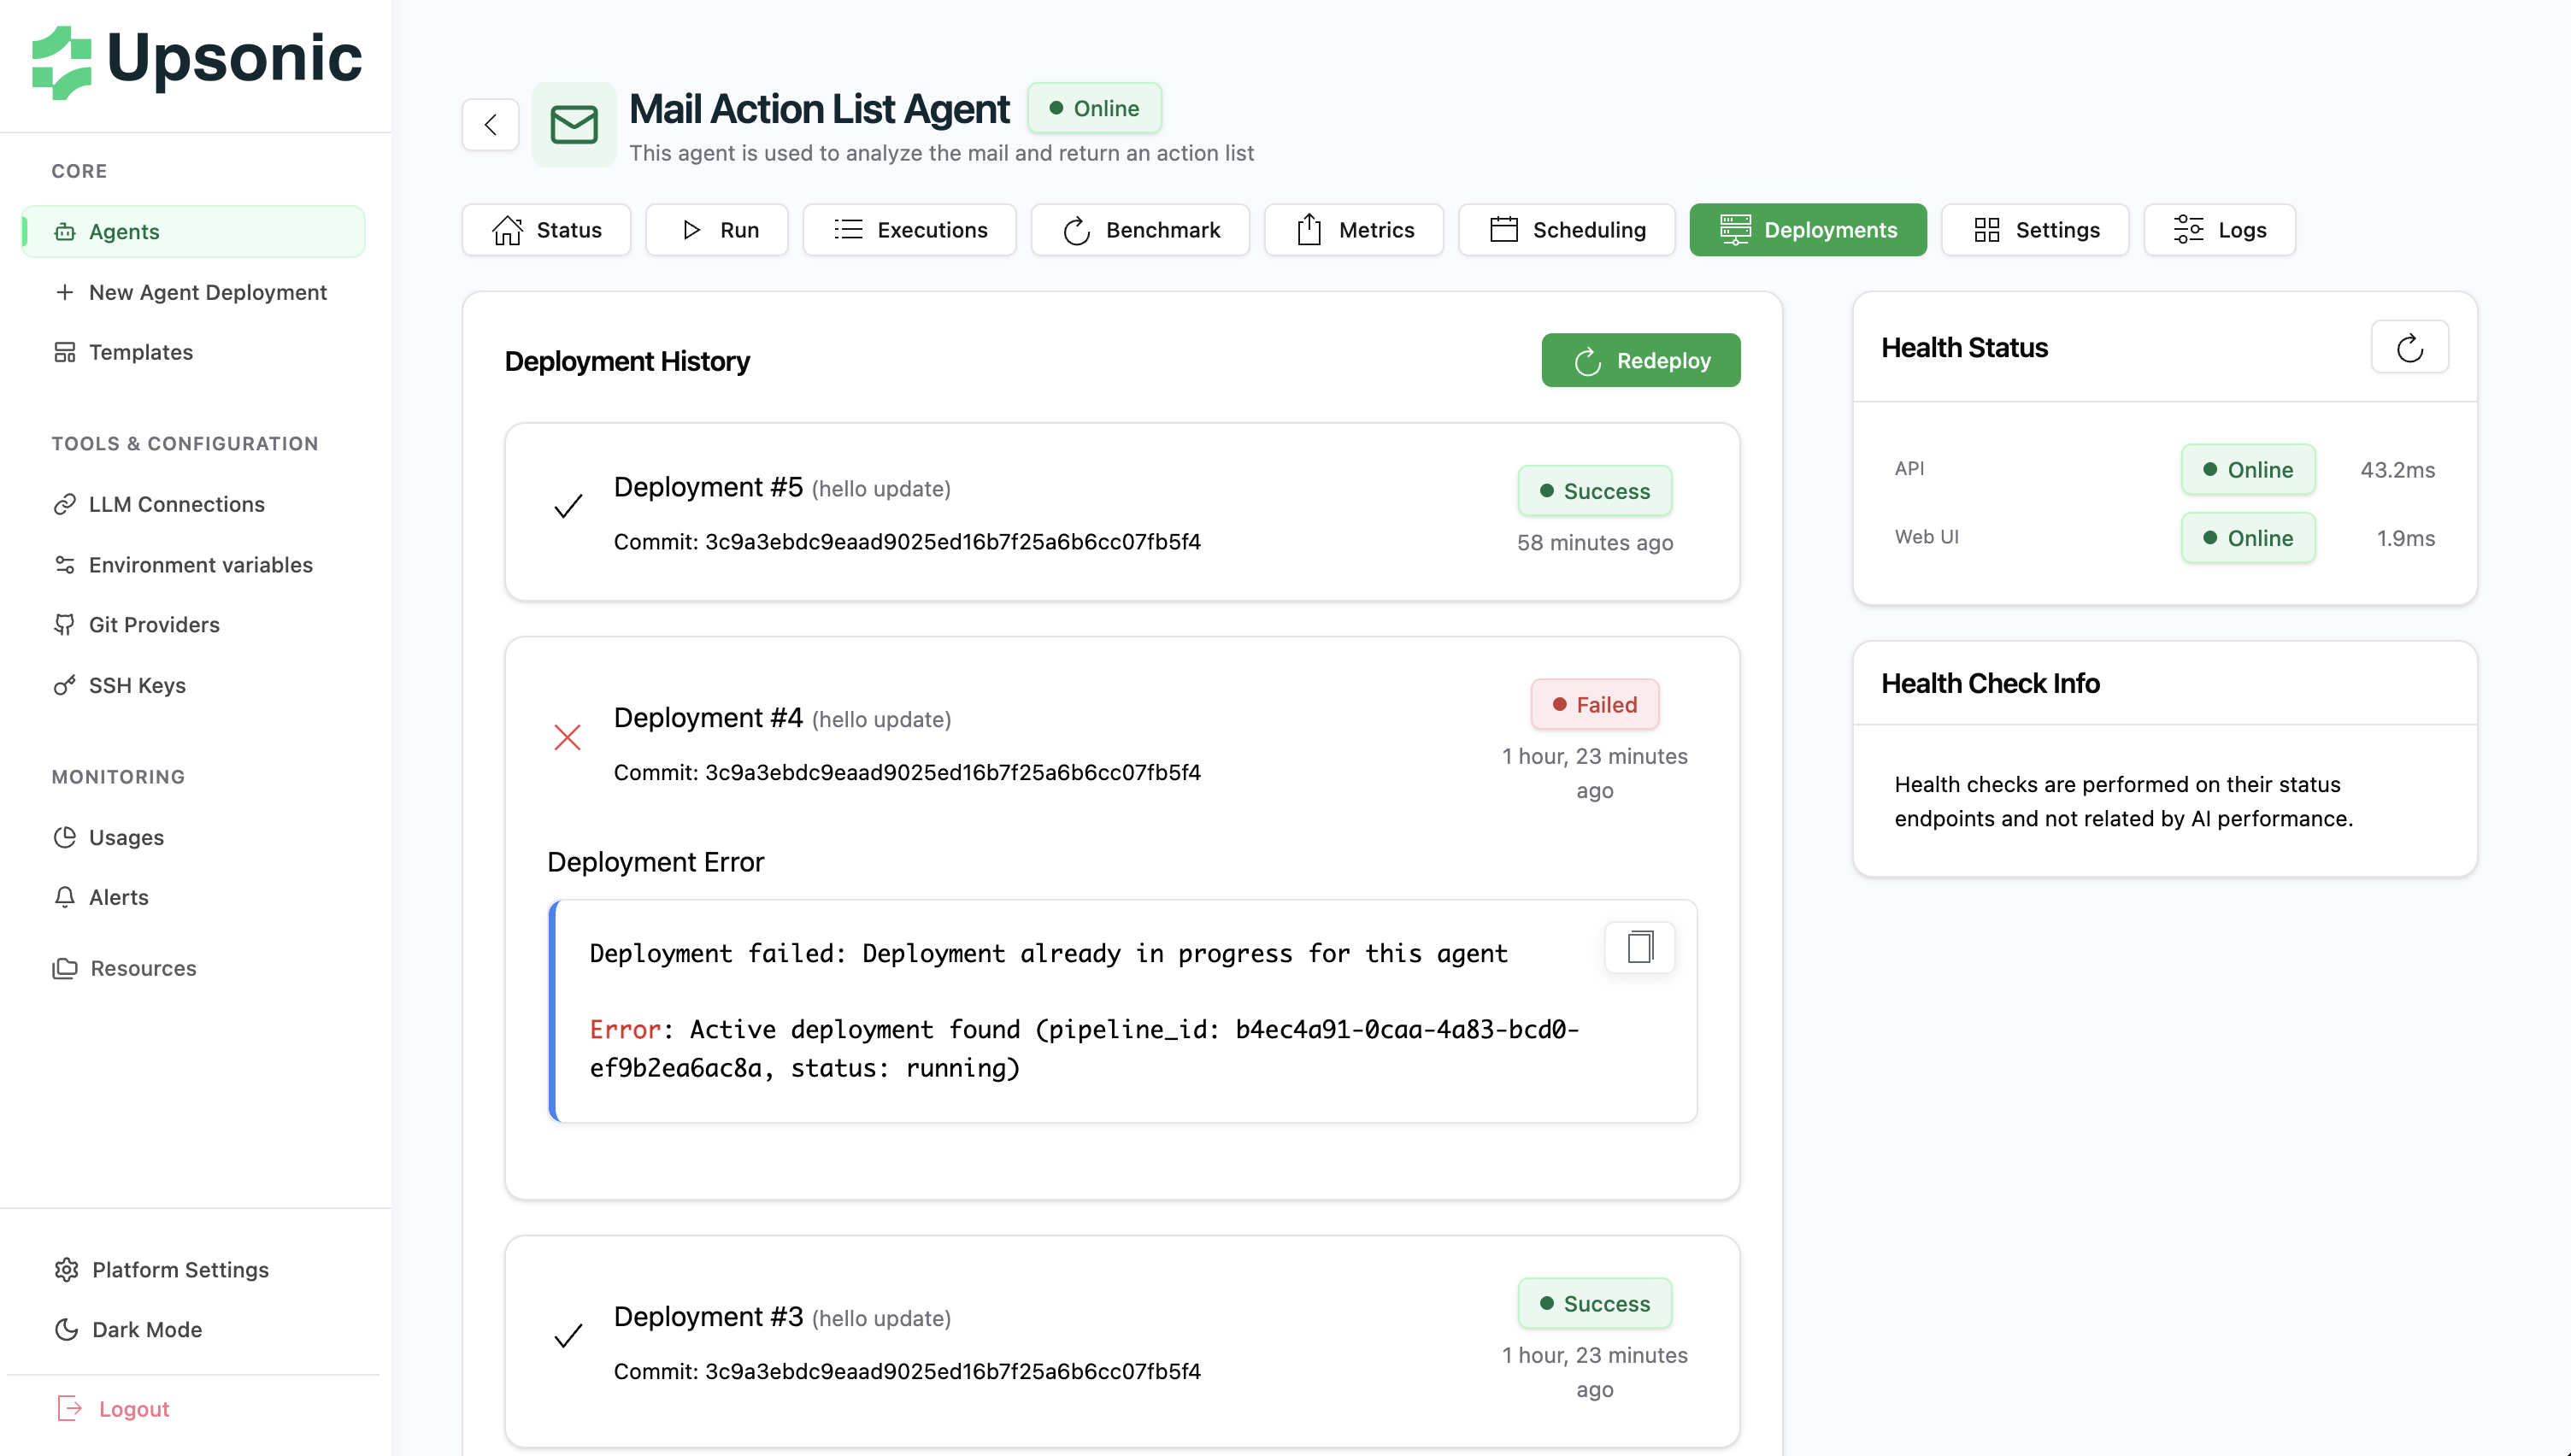2571x1456 pixels.
Task: Open Git Providers in sidebar
Action: point(153,625)
